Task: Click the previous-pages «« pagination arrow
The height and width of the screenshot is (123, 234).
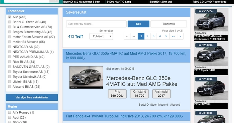Action: [134, 36]
